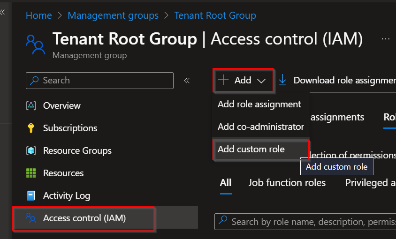Choose Add co-administrator

[x=261, y=127]
